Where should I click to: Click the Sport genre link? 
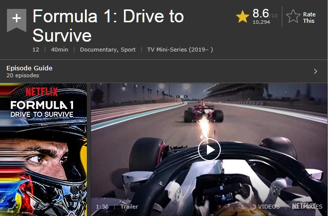[x=128, y=50]
